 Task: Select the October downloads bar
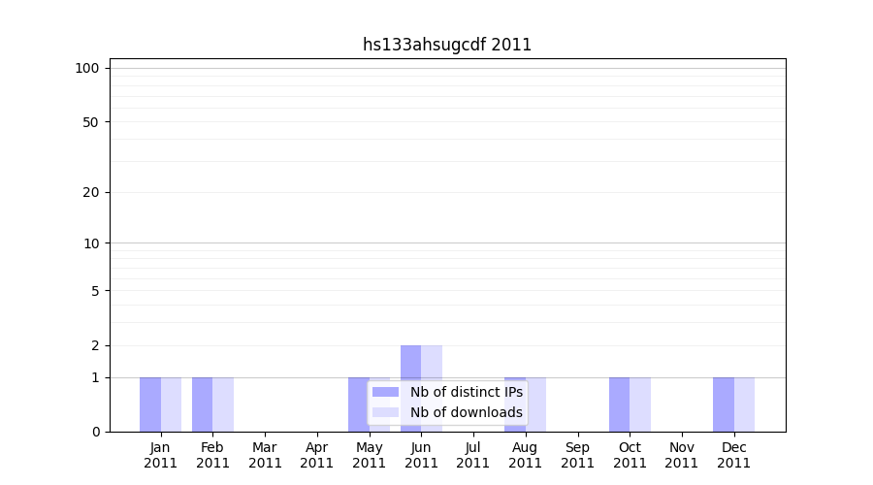(640, 404)
